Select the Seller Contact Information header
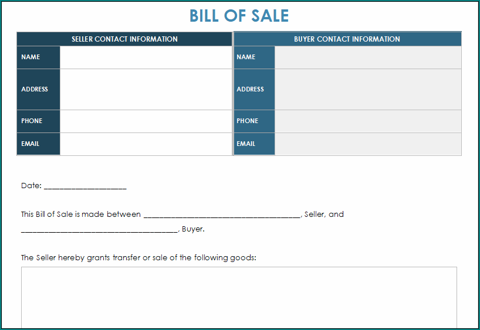The height and width of the screenshot is (330, 480). pyautogui.click(x=124, y=39)
